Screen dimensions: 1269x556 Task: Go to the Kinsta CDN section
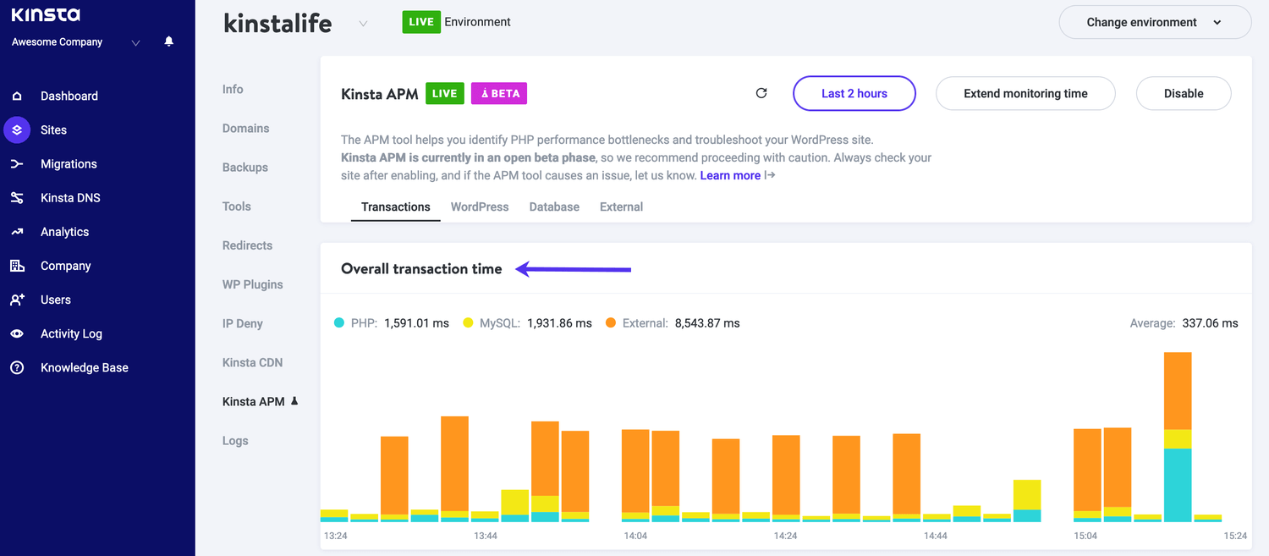252,362
